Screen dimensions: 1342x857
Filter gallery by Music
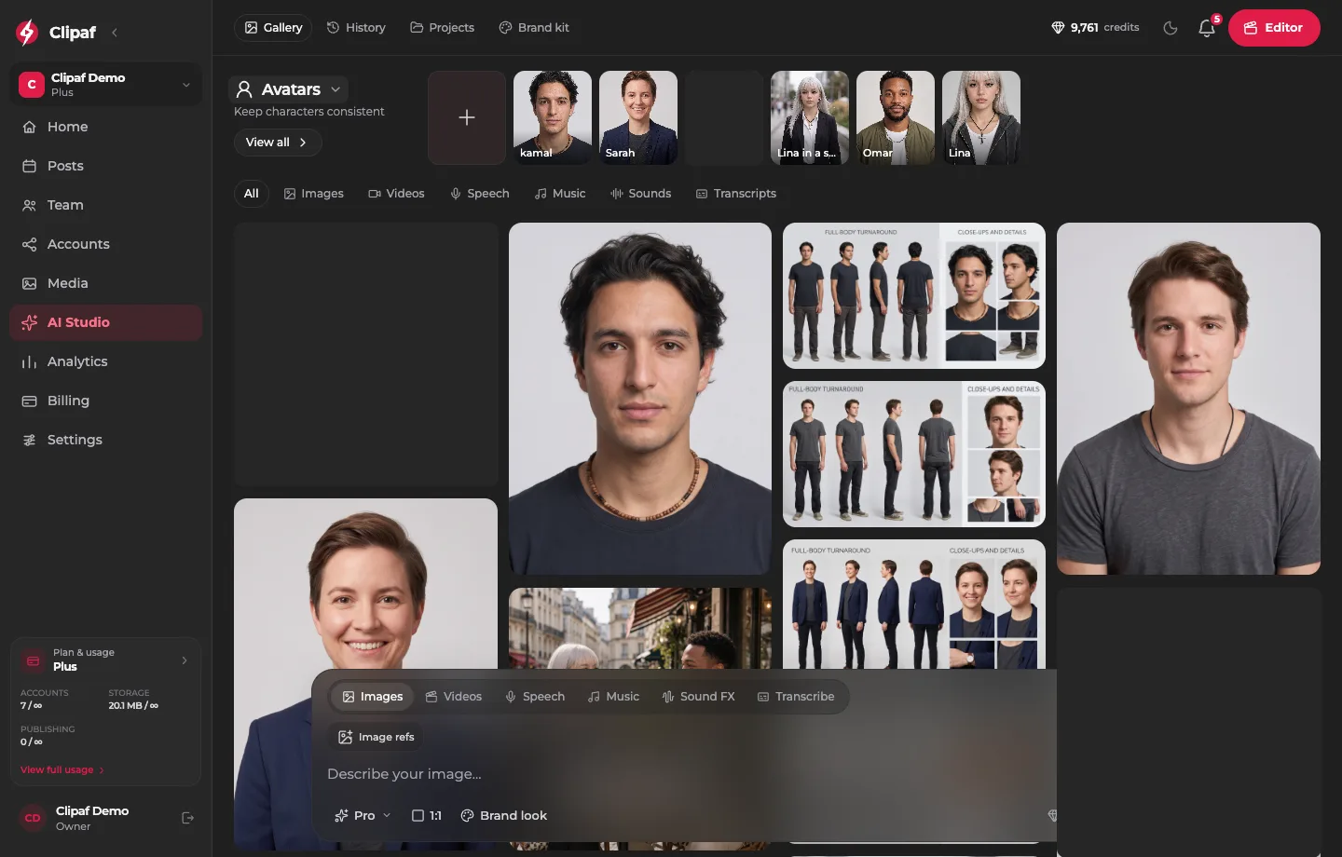pyautogui.click(x=560, y=194)
